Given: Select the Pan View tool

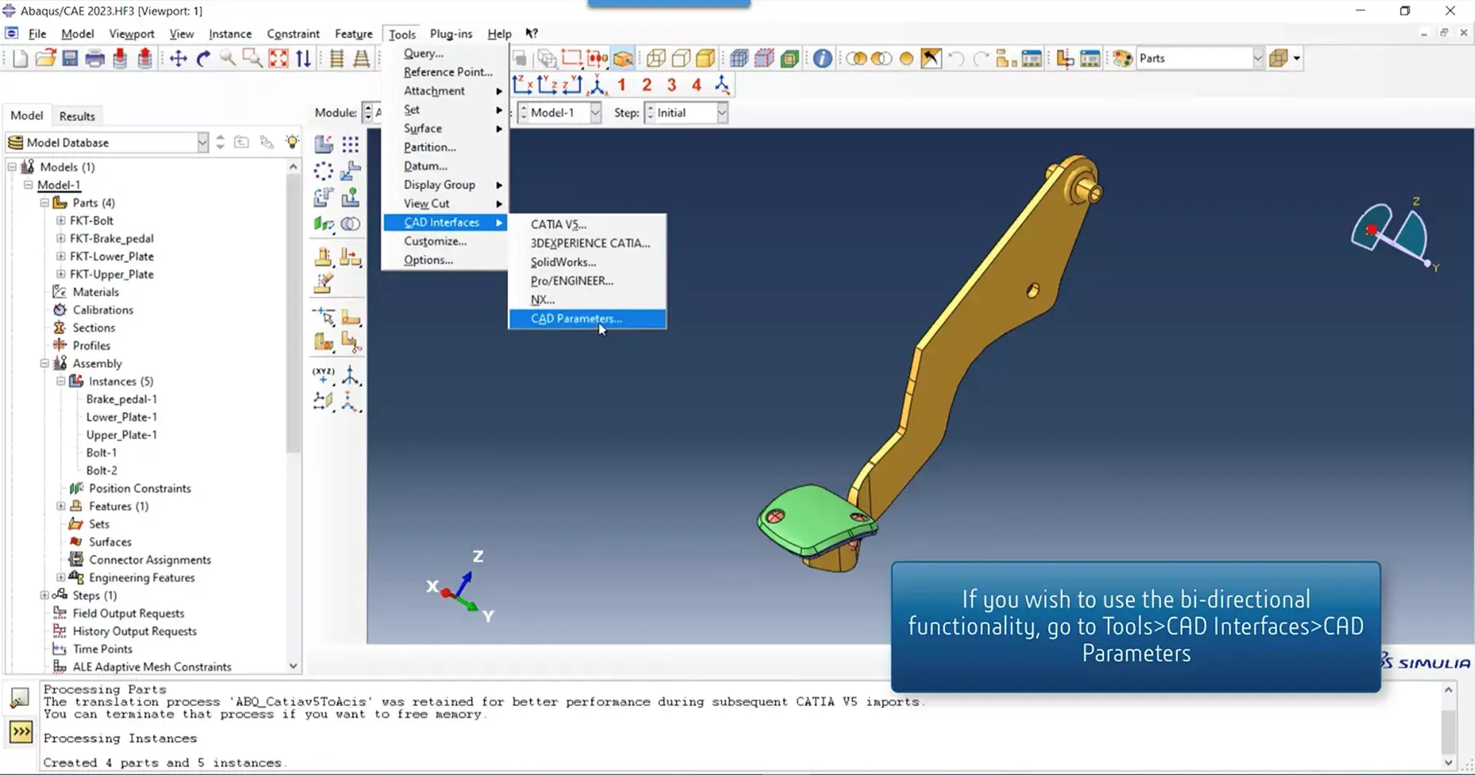Looking at the screenshot, I should tap(178, 59).
